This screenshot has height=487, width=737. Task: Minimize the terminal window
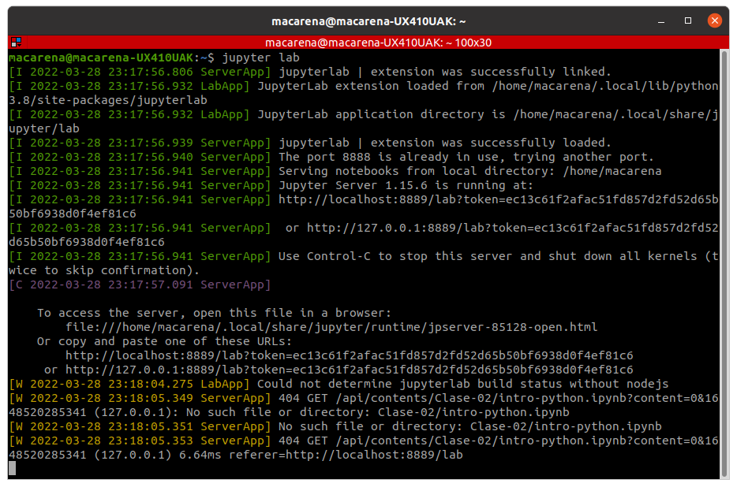[x=661, y=21]
